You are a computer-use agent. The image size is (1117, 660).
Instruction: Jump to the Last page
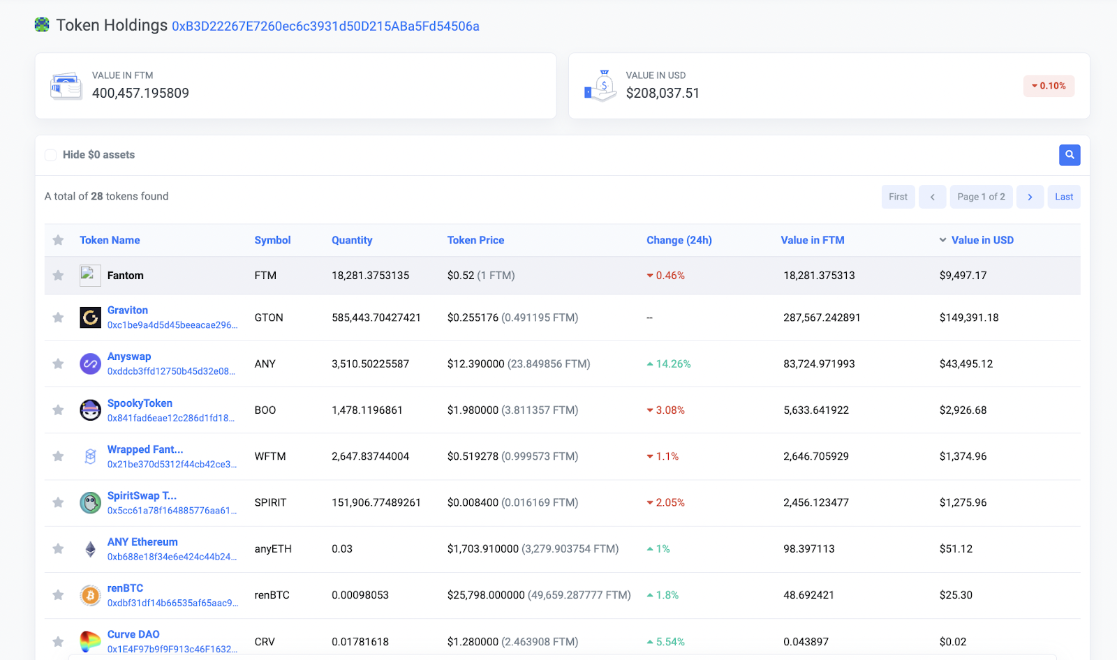[x=1064, y=197]
